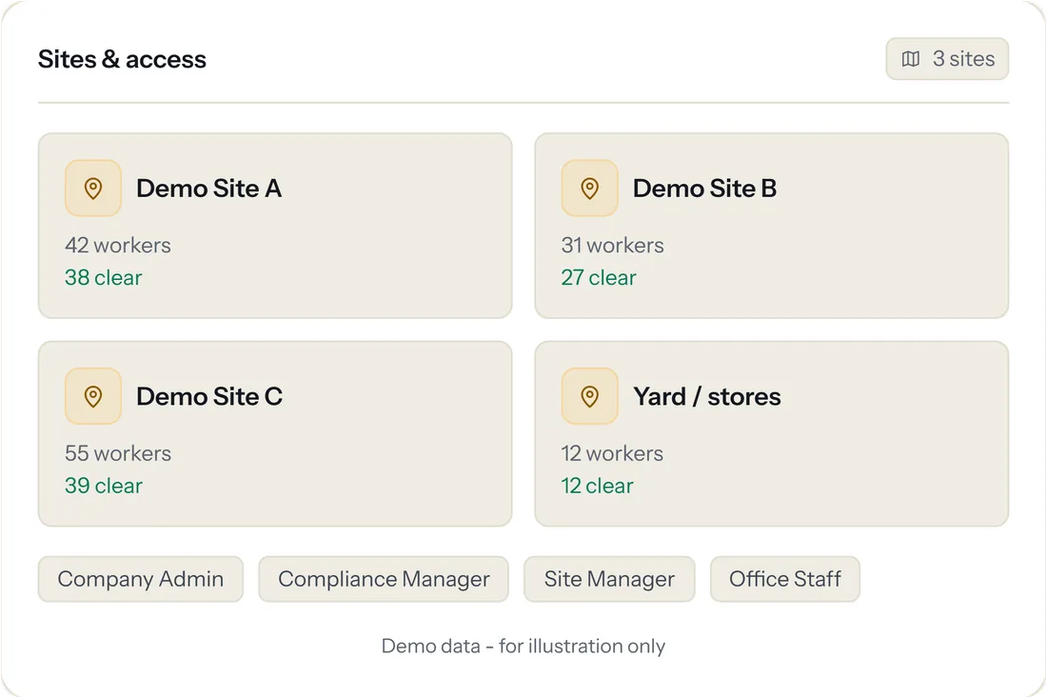The width and height of the screenshot is (1047, 698).
Task: Open the Demo Site B card title
Action: click(704, 189)
